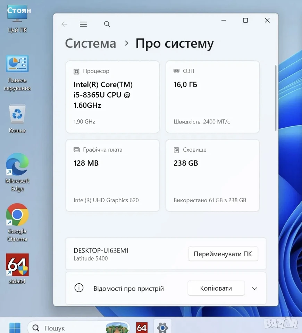This screenshot has width=302, height=333.
Task: Open the Google Chrome desktop shortcut
Action: pyautogui.click(x=17, y=223)
